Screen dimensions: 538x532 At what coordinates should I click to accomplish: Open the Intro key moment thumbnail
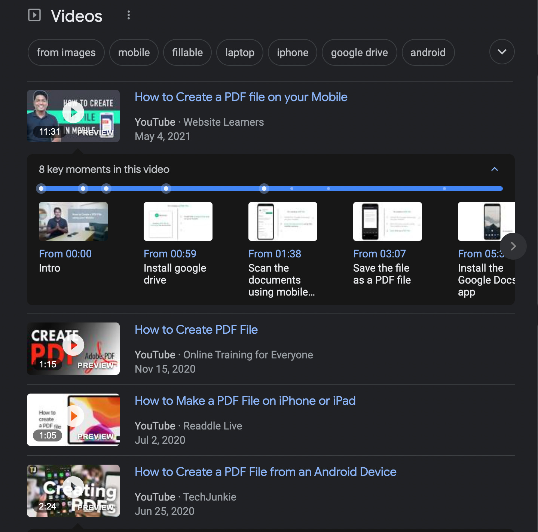[x=73, y=221]
